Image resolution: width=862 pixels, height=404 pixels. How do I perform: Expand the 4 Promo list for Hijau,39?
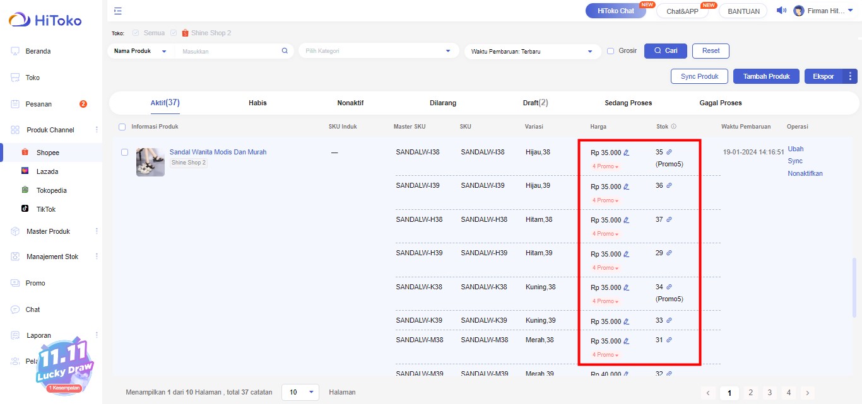point(605,200)
